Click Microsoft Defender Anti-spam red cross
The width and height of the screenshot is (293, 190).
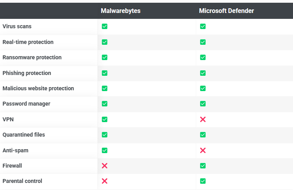coord(203,150)
